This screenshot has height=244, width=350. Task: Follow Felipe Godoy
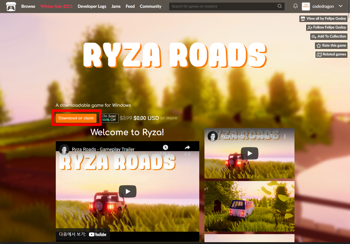[x=327, y=27]
